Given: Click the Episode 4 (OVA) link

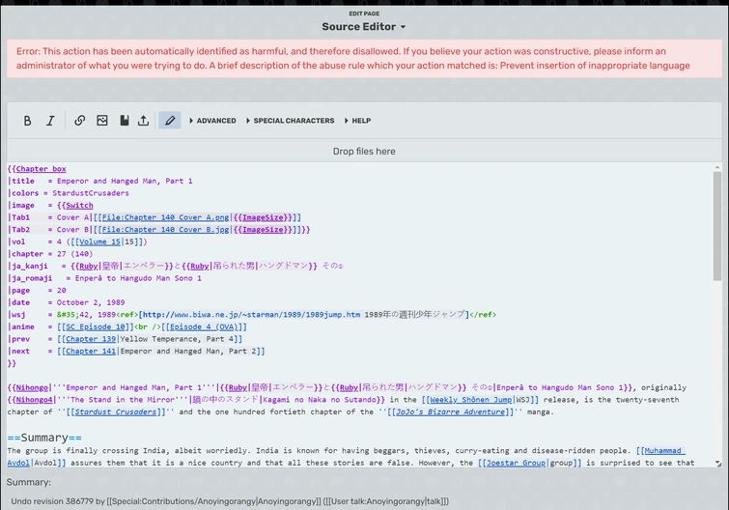Looking at the screenshot, I should [204, 326].
